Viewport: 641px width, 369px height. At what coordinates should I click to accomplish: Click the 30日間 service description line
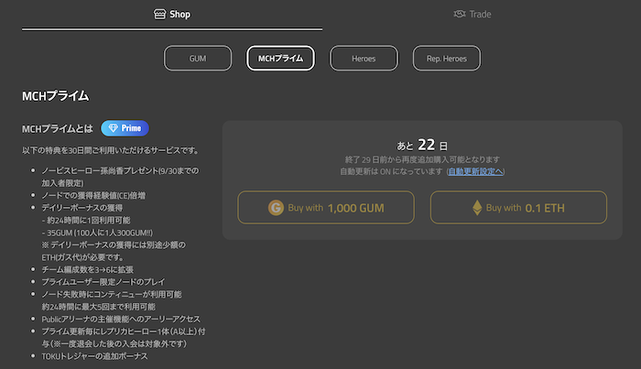111,150
